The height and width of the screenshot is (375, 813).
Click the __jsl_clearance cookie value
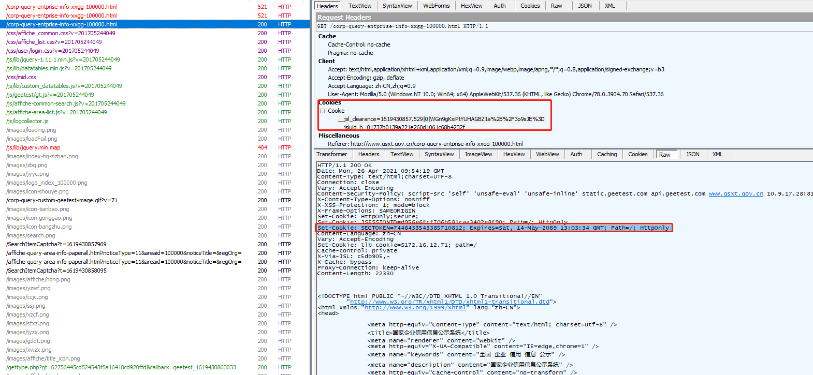point(441,119)
